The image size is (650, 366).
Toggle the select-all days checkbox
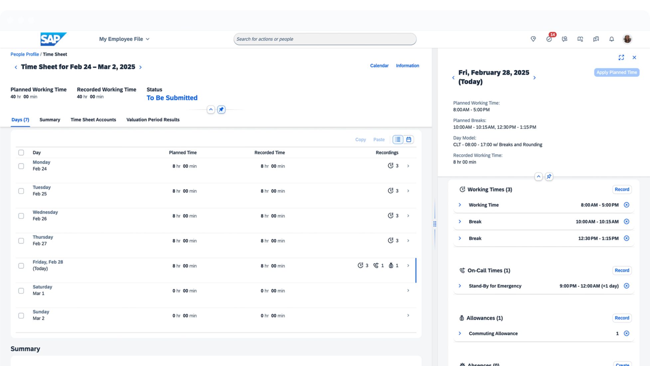pos(21,153)
